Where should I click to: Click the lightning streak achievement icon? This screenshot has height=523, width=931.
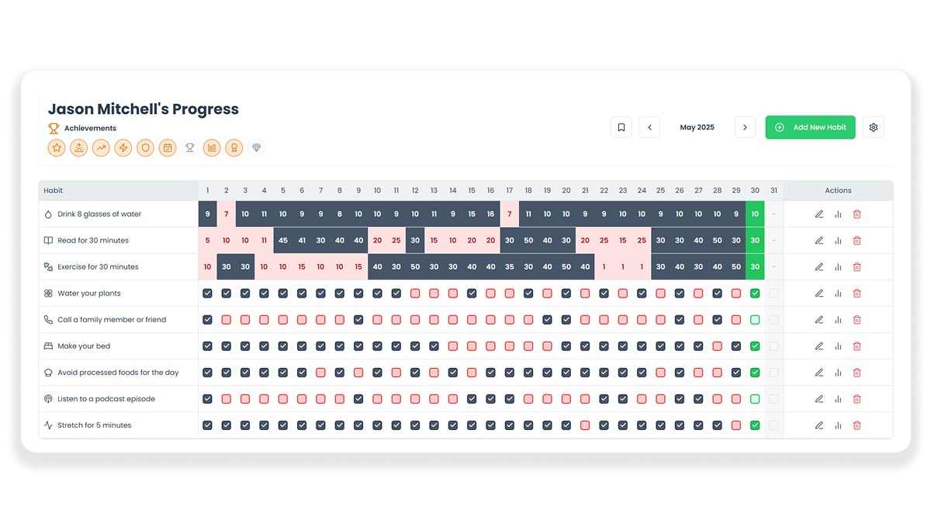coord(123,147)
